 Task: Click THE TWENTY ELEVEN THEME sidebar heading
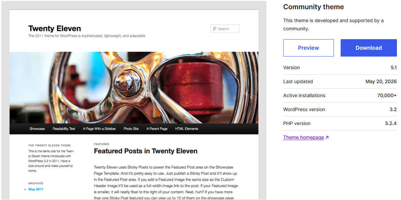pyautogui.click(x=50, y=145)
